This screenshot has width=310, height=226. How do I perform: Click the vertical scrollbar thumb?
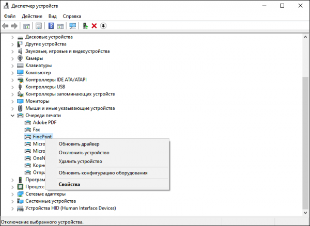click(x=305, y=142)
